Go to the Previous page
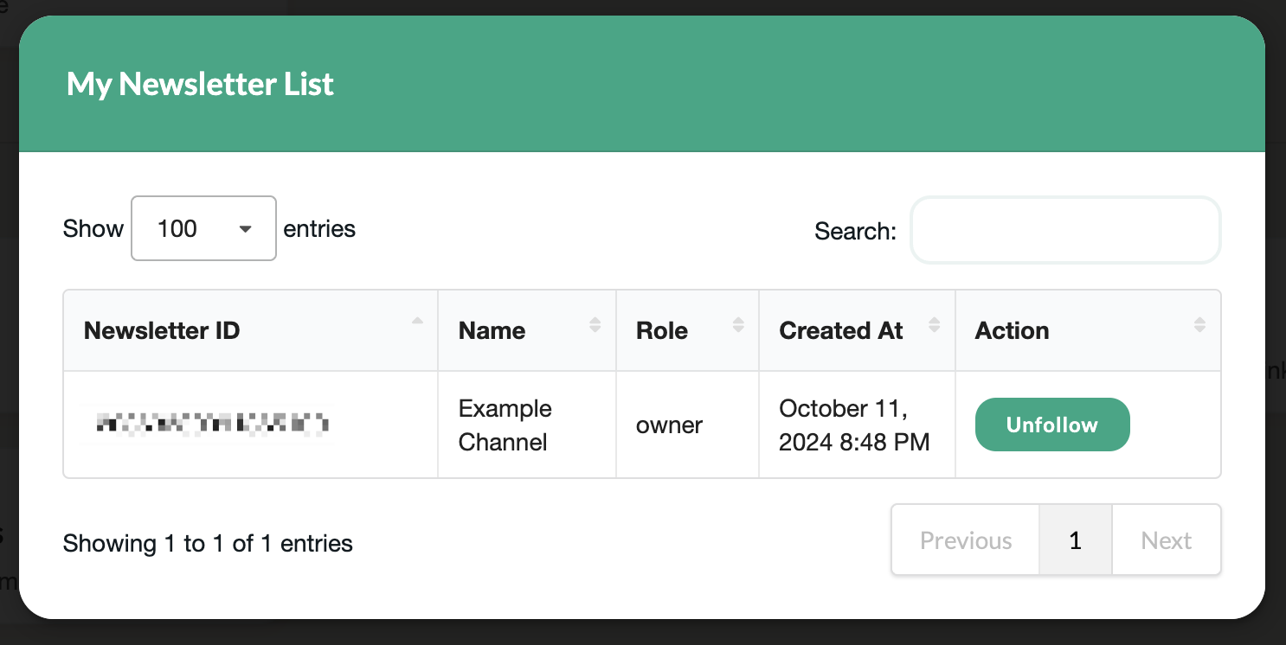 pos(966,540)
